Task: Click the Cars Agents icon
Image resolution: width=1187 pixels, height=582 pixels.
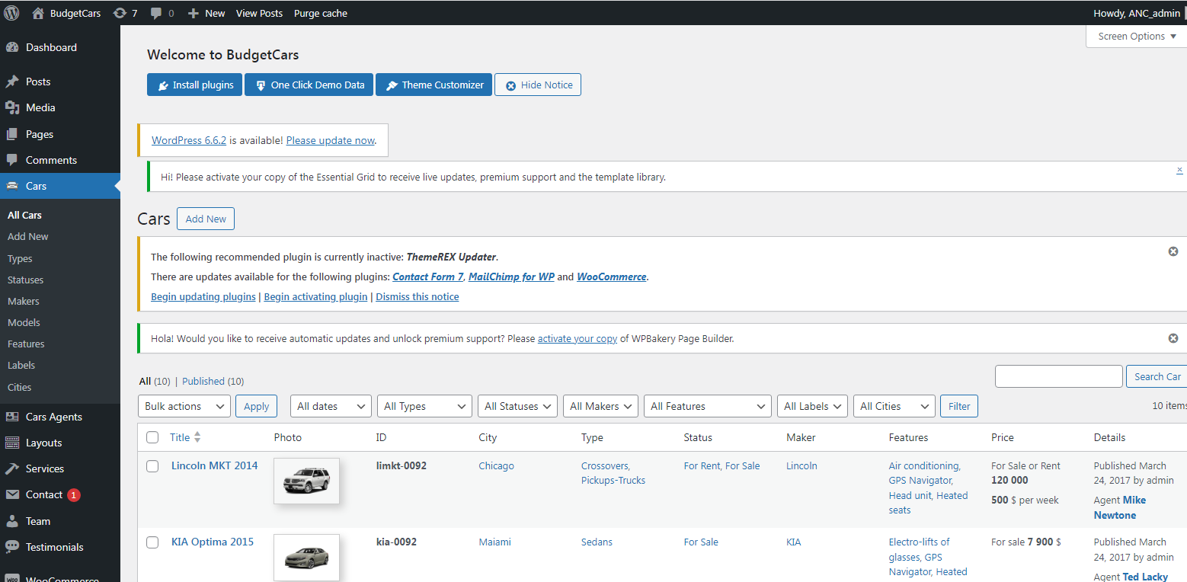Action: point(12,417)
